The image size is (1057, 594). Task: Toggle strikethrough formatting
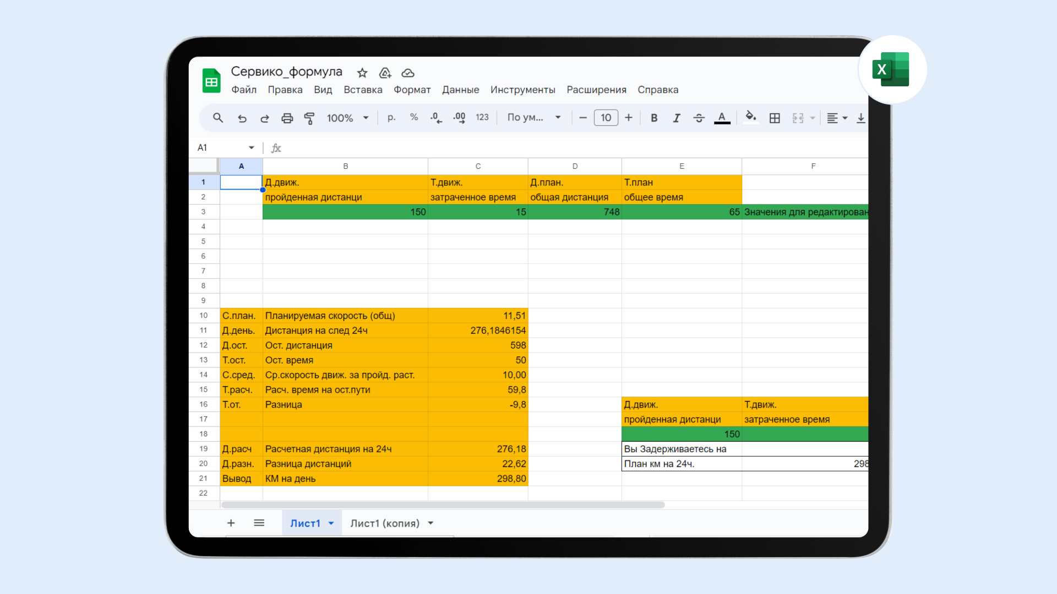click(699, 118)
